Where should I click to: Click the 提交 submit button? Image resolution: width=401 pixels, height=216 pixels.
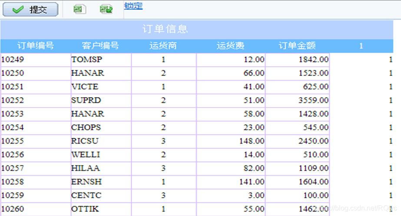[x=30, y=10]
